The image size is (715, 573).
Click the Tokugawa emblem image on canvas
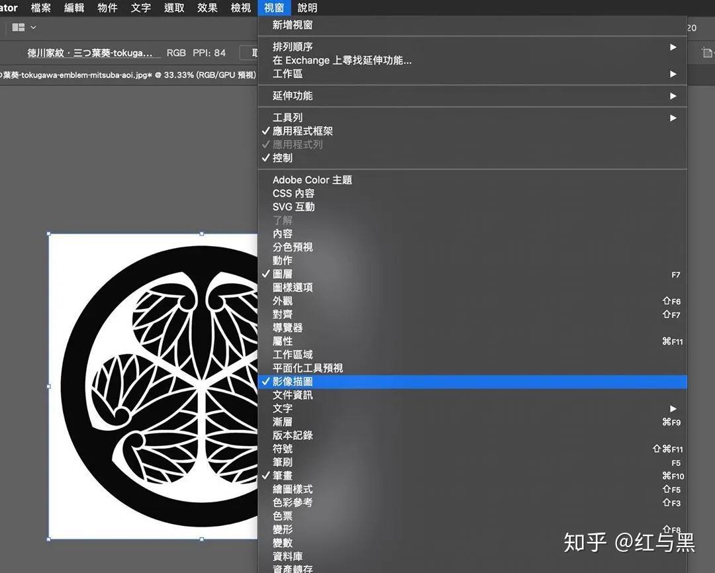pos(153,386)
